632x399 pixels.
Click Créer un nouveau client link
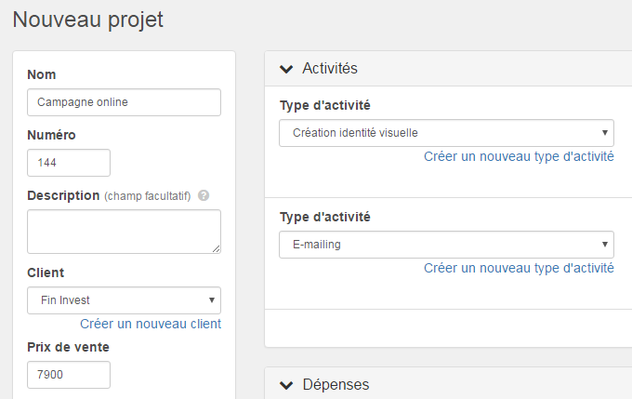(x=151, y=324)
